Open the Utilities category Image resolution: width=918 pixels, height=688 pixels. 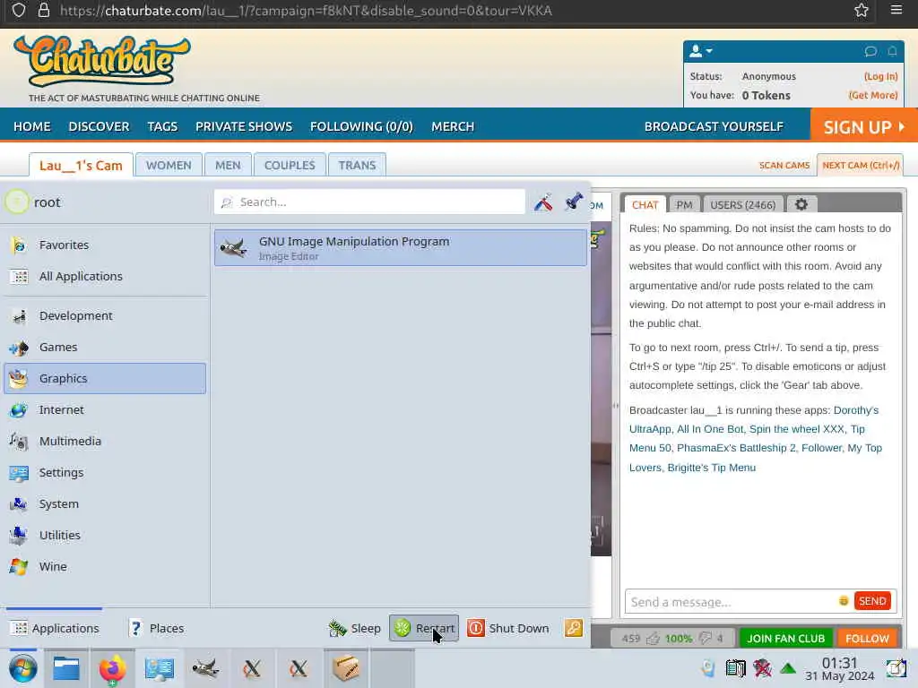click(106, 536)
